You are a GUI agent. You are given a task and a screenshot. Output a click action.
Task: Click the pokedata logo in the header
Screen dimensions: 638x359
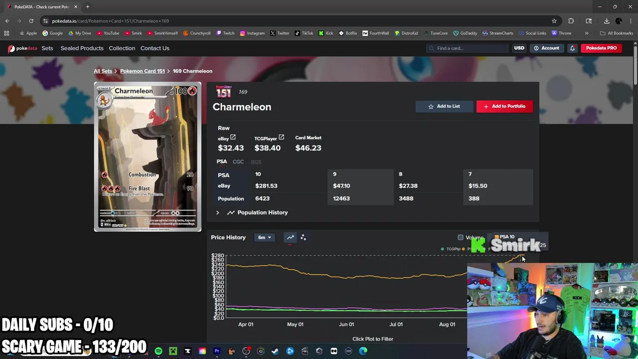(22, 48)
